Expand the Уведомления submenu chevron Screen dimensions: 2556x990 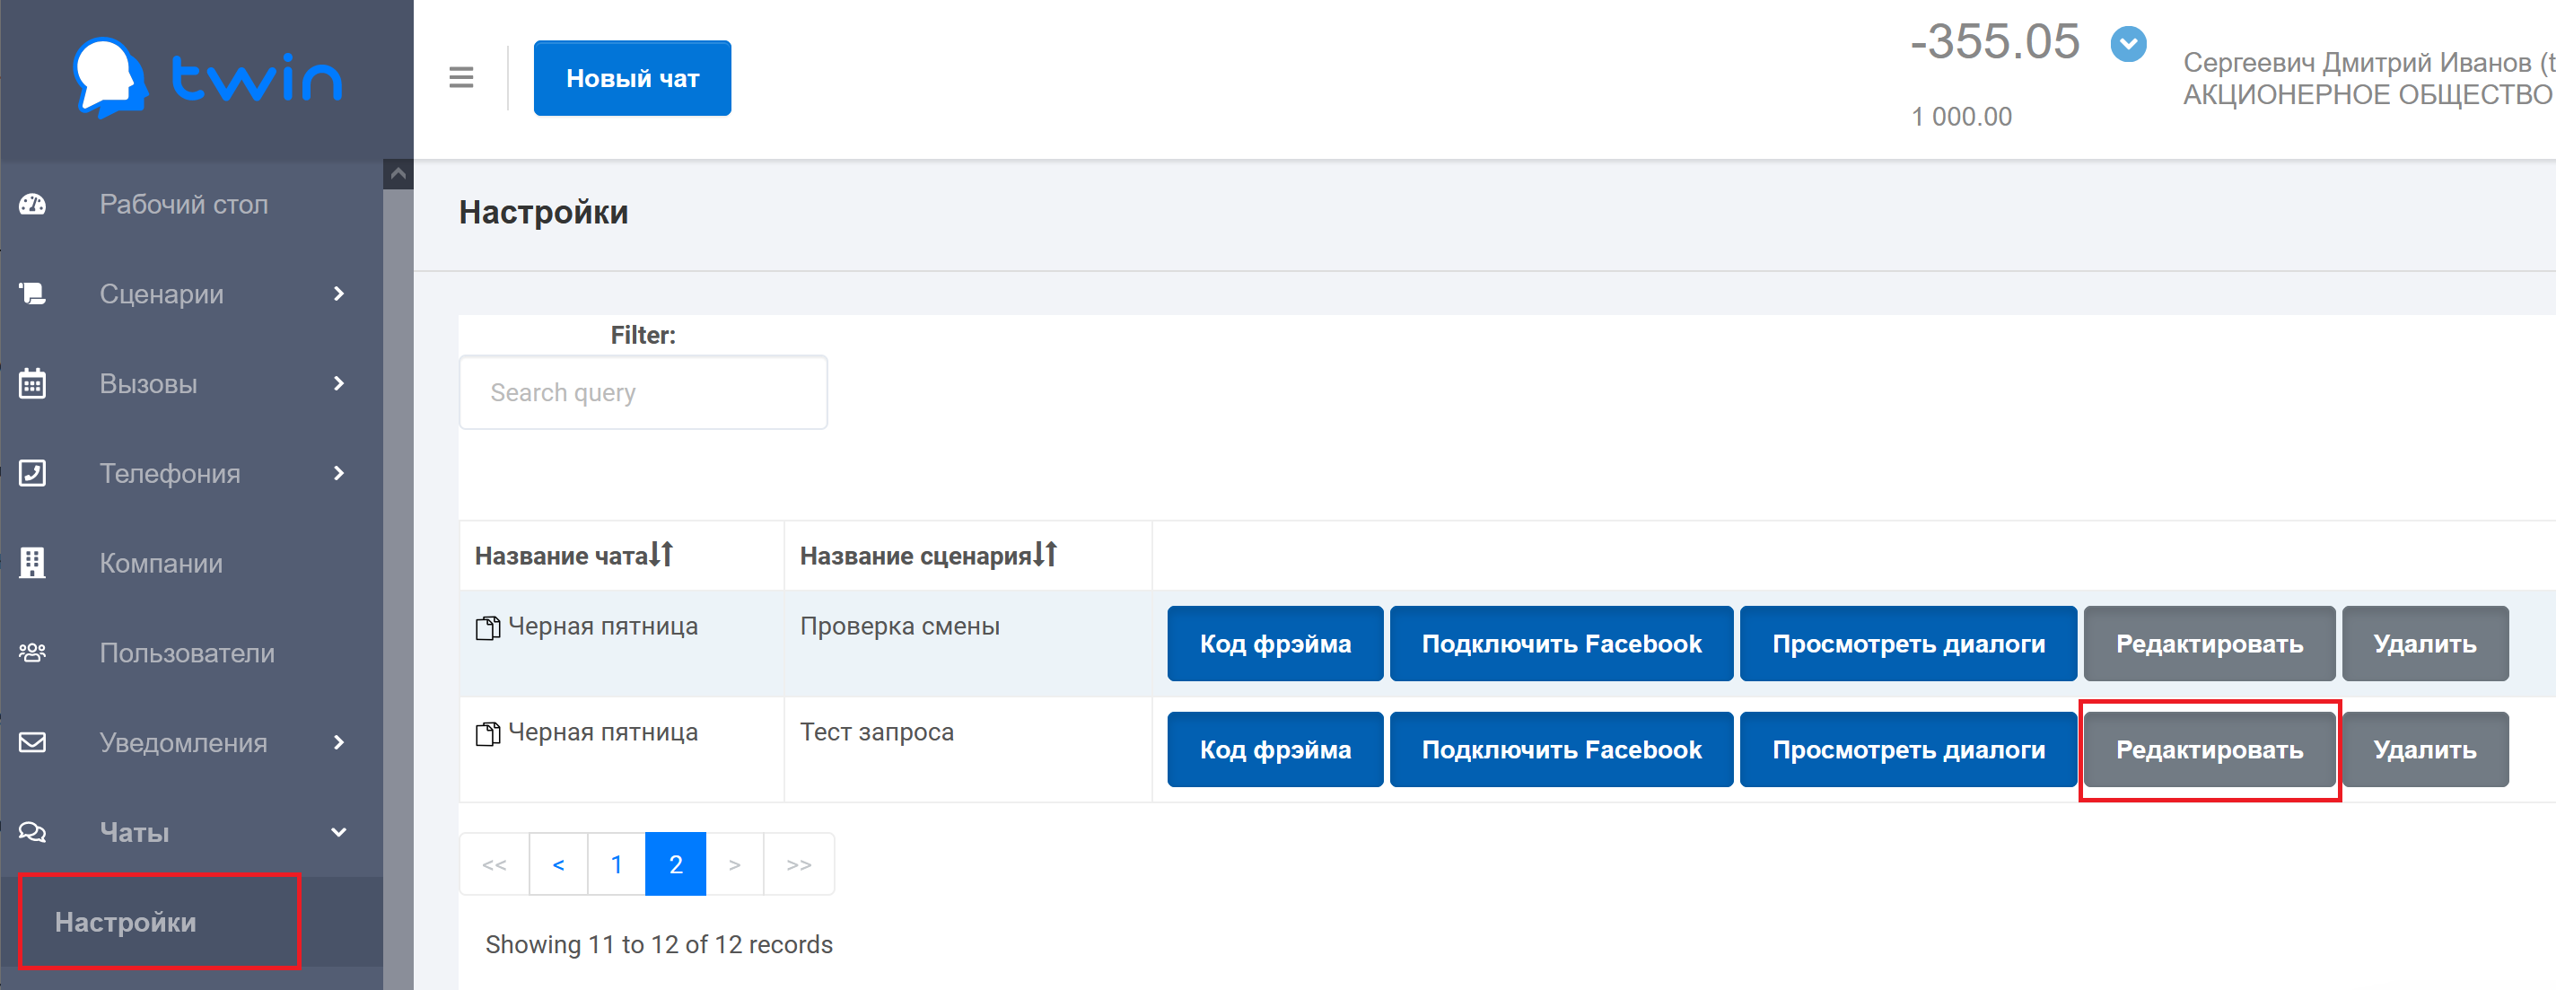pos(339,742)
